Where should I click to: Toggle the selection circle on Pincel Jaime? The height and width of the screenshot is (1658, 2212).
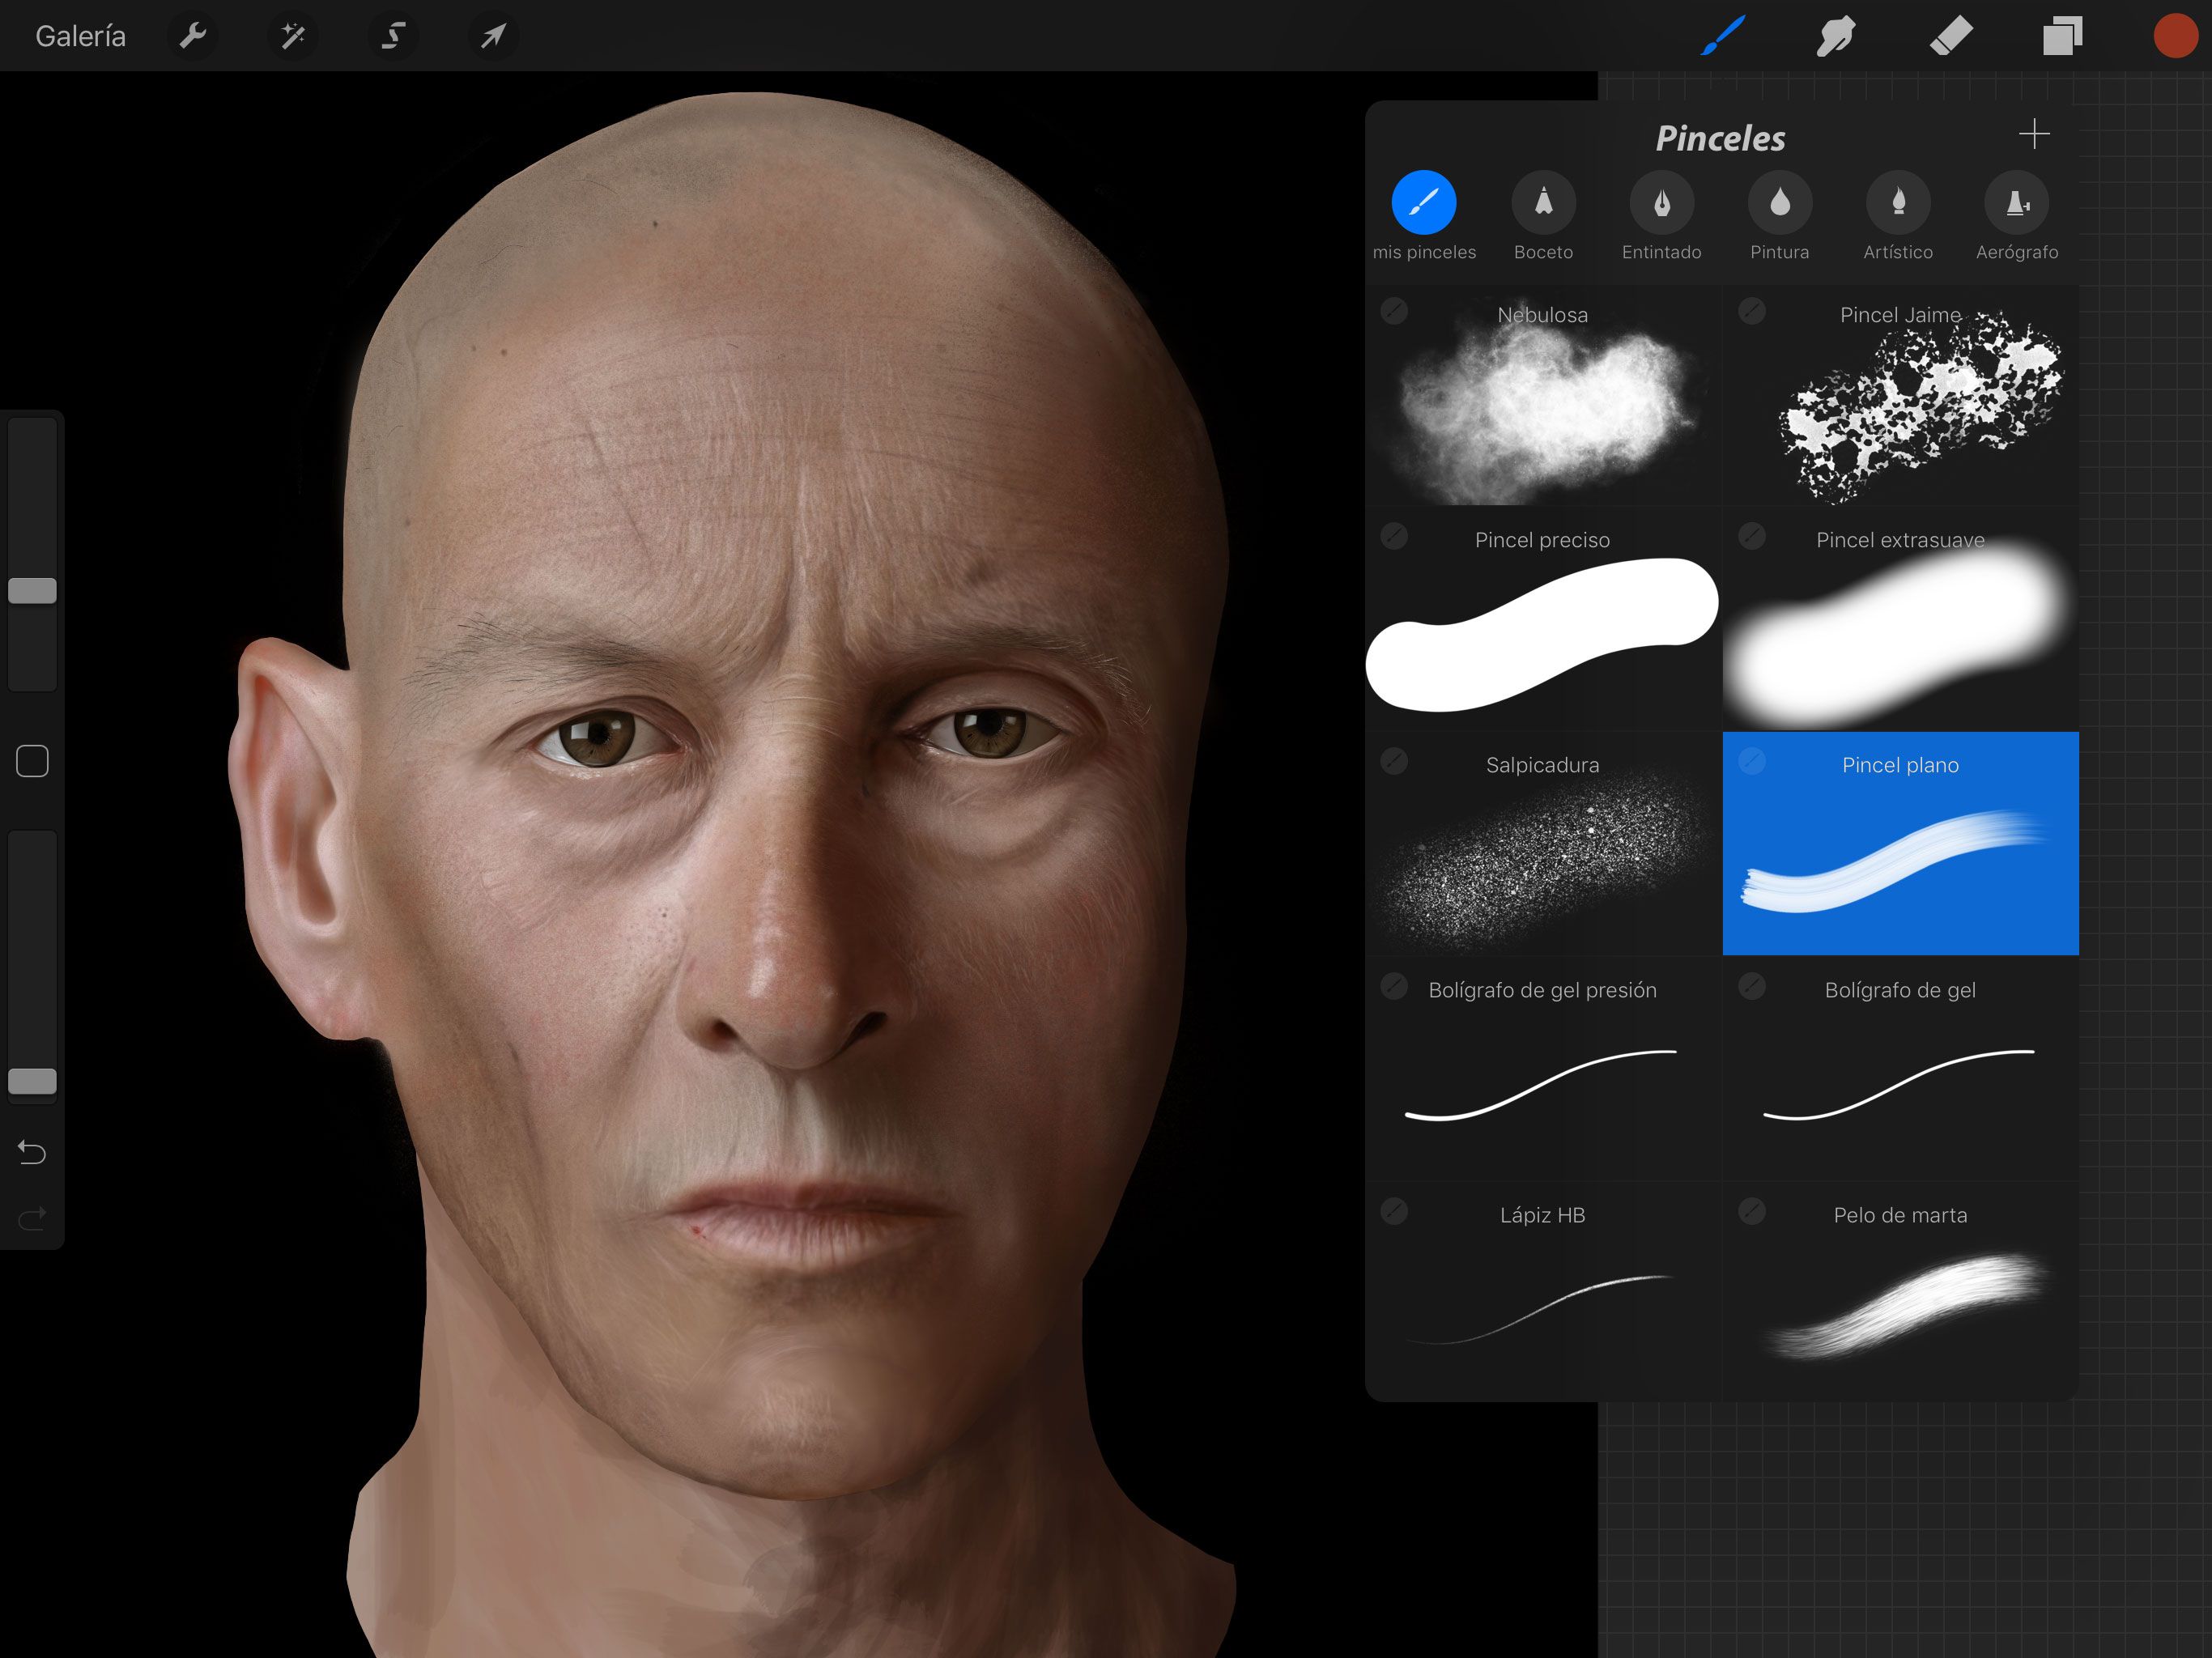tap(1752, 311)
